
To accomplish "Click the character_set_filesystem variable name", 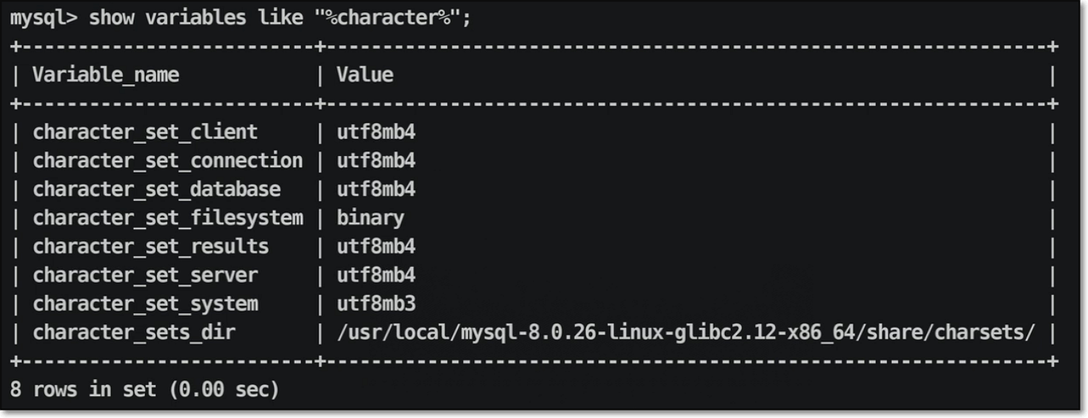I will tap(167, 218).
